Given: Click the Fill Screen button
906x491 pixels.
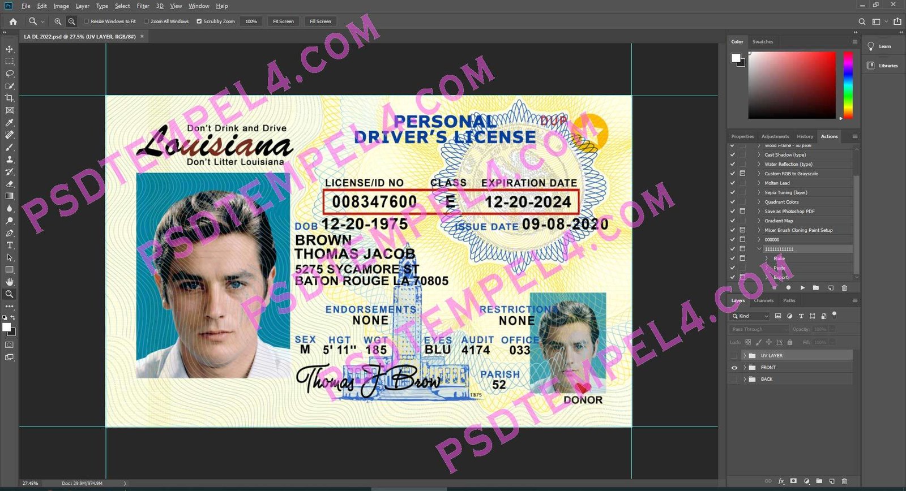Looking at the screenshot, I should [320, 21].
